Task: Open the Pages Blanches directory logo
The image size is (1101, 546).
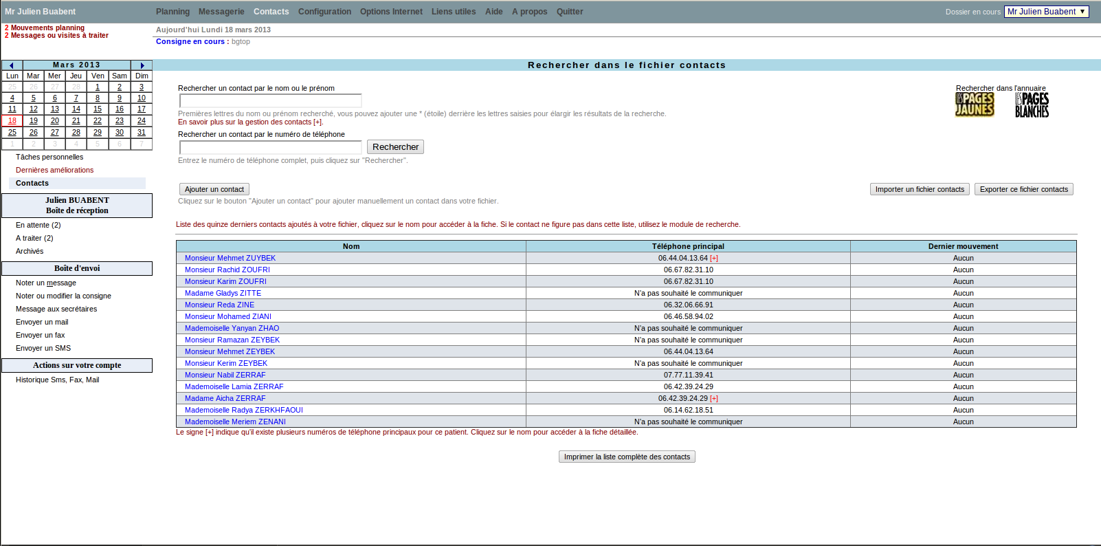Action: (1032, 105)
